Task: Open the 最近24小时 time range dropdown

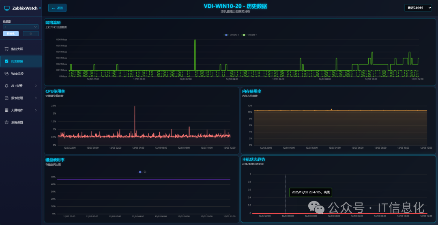Action: (418, 8)
